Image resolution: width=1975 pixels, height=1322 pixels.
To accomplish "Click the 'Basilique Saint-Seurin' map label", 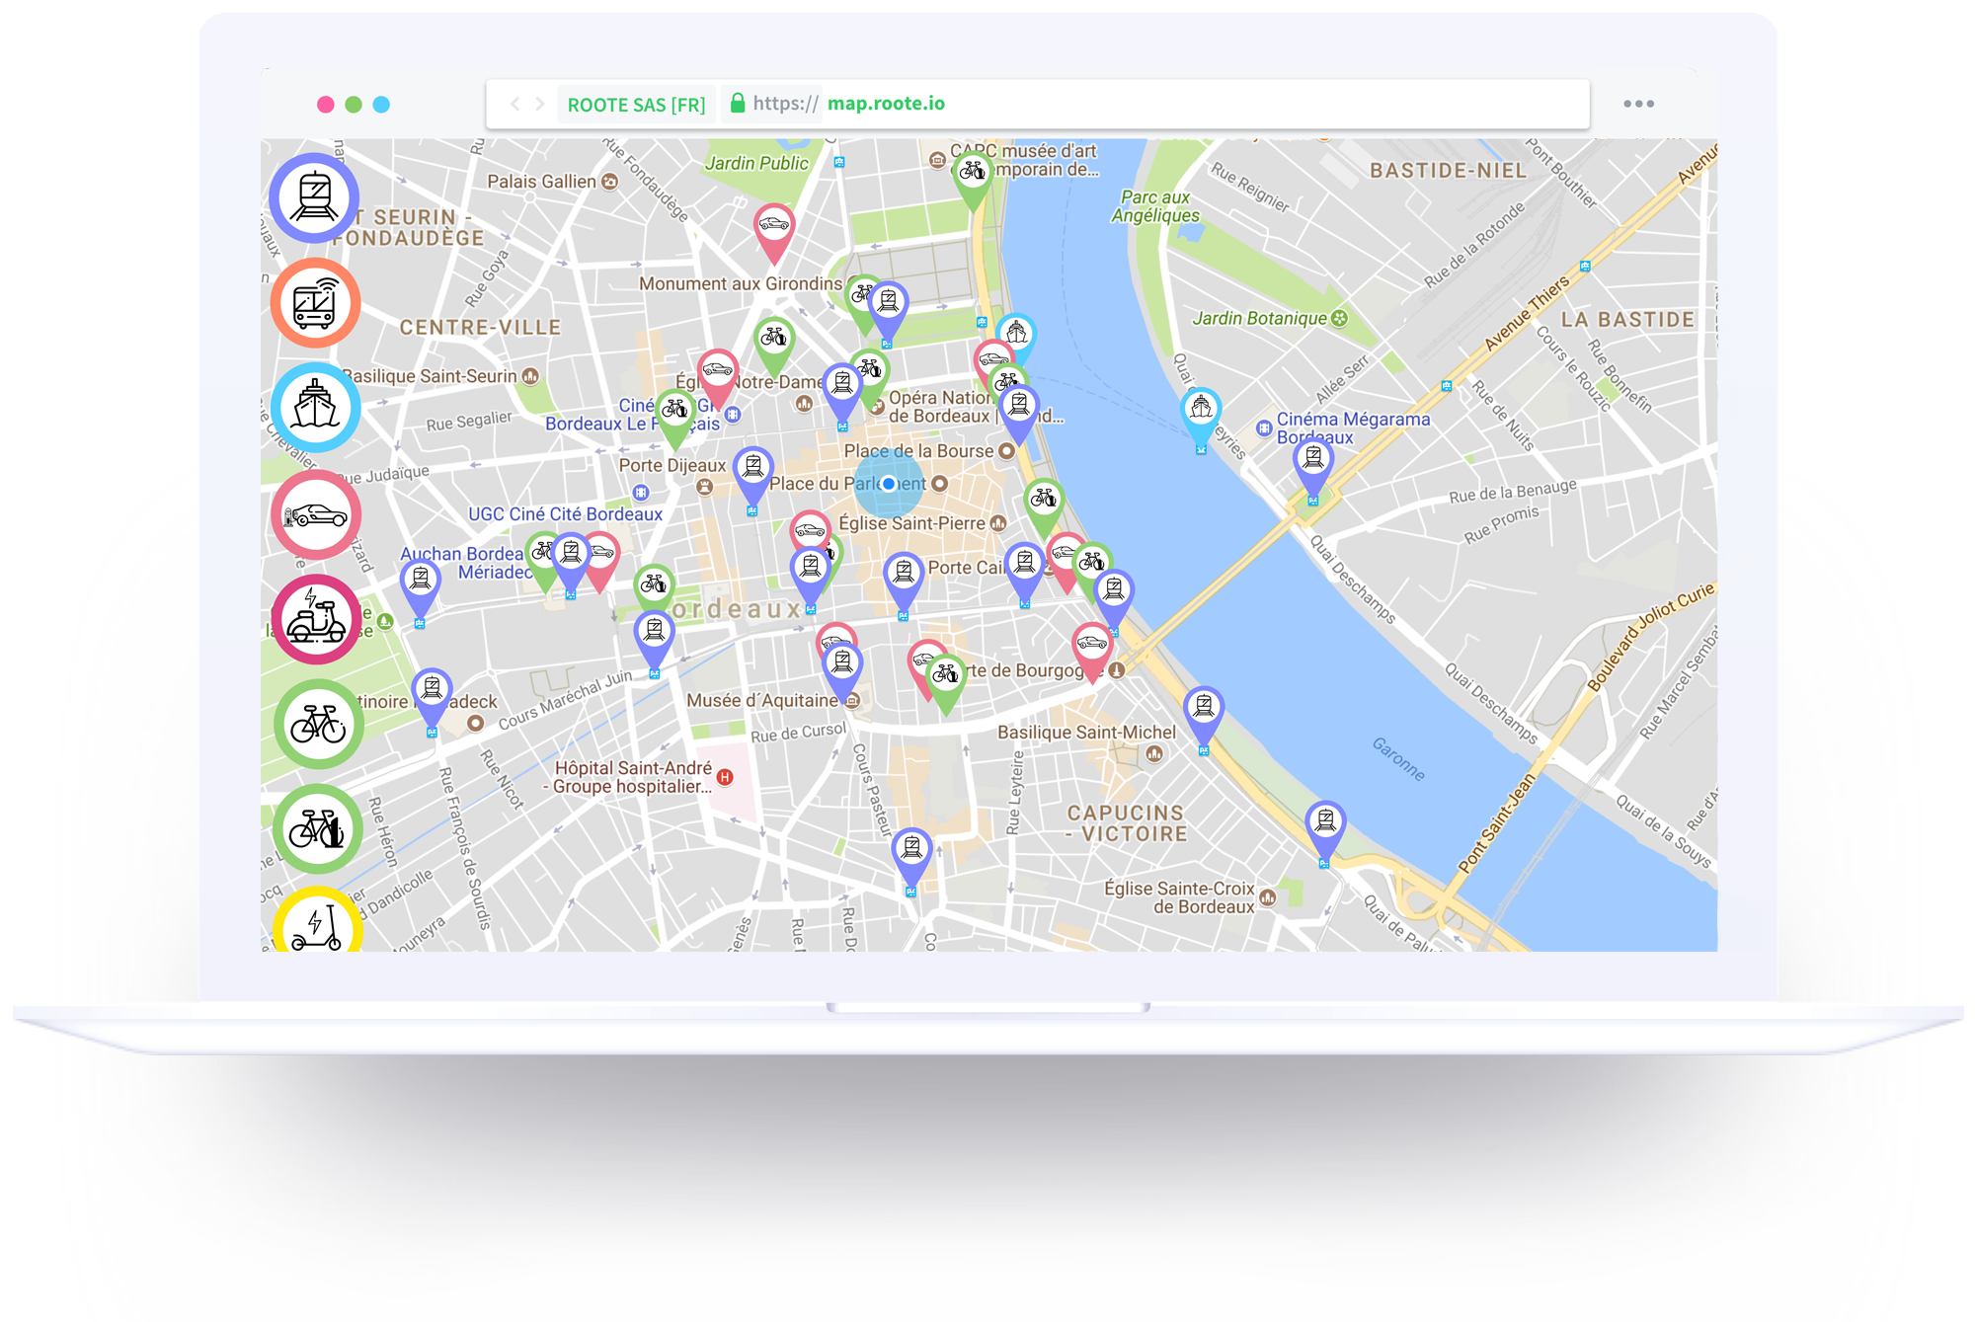I will pyautogui.click(x=430, y=376).
